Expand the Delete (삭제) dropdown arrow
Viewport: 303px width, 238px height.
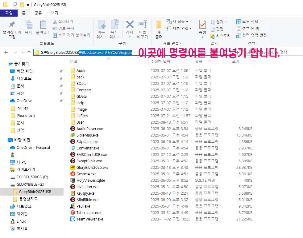(x=130, y=37)
